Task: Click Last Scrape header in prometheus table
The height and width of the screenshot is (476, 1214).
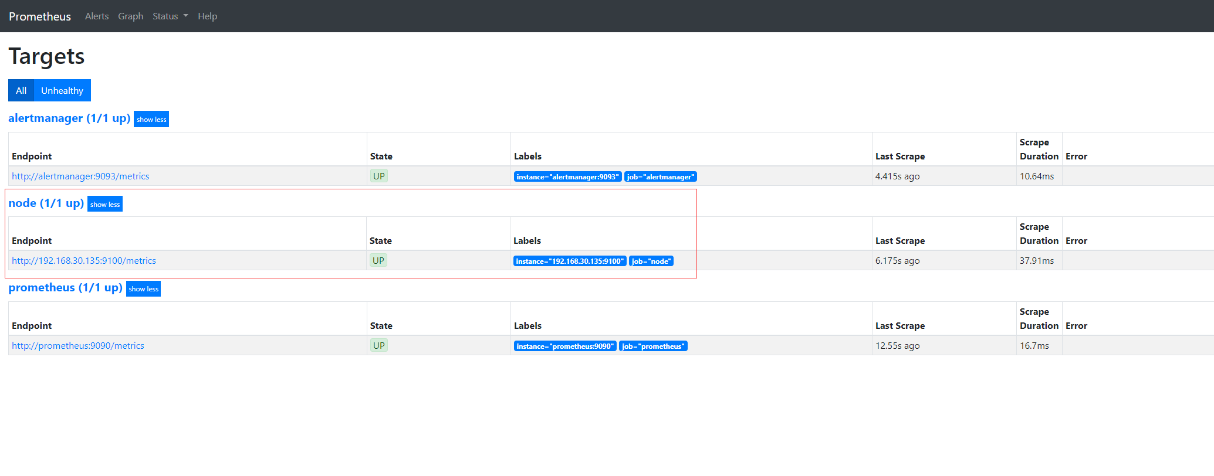Action: [900, 325]
